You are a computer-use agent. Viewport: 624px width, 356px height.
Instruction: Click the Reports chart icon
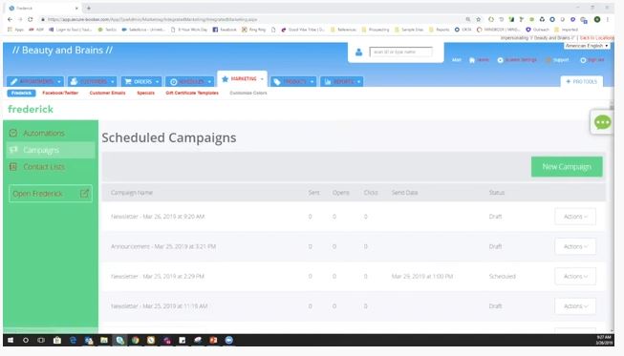[328, 81]
